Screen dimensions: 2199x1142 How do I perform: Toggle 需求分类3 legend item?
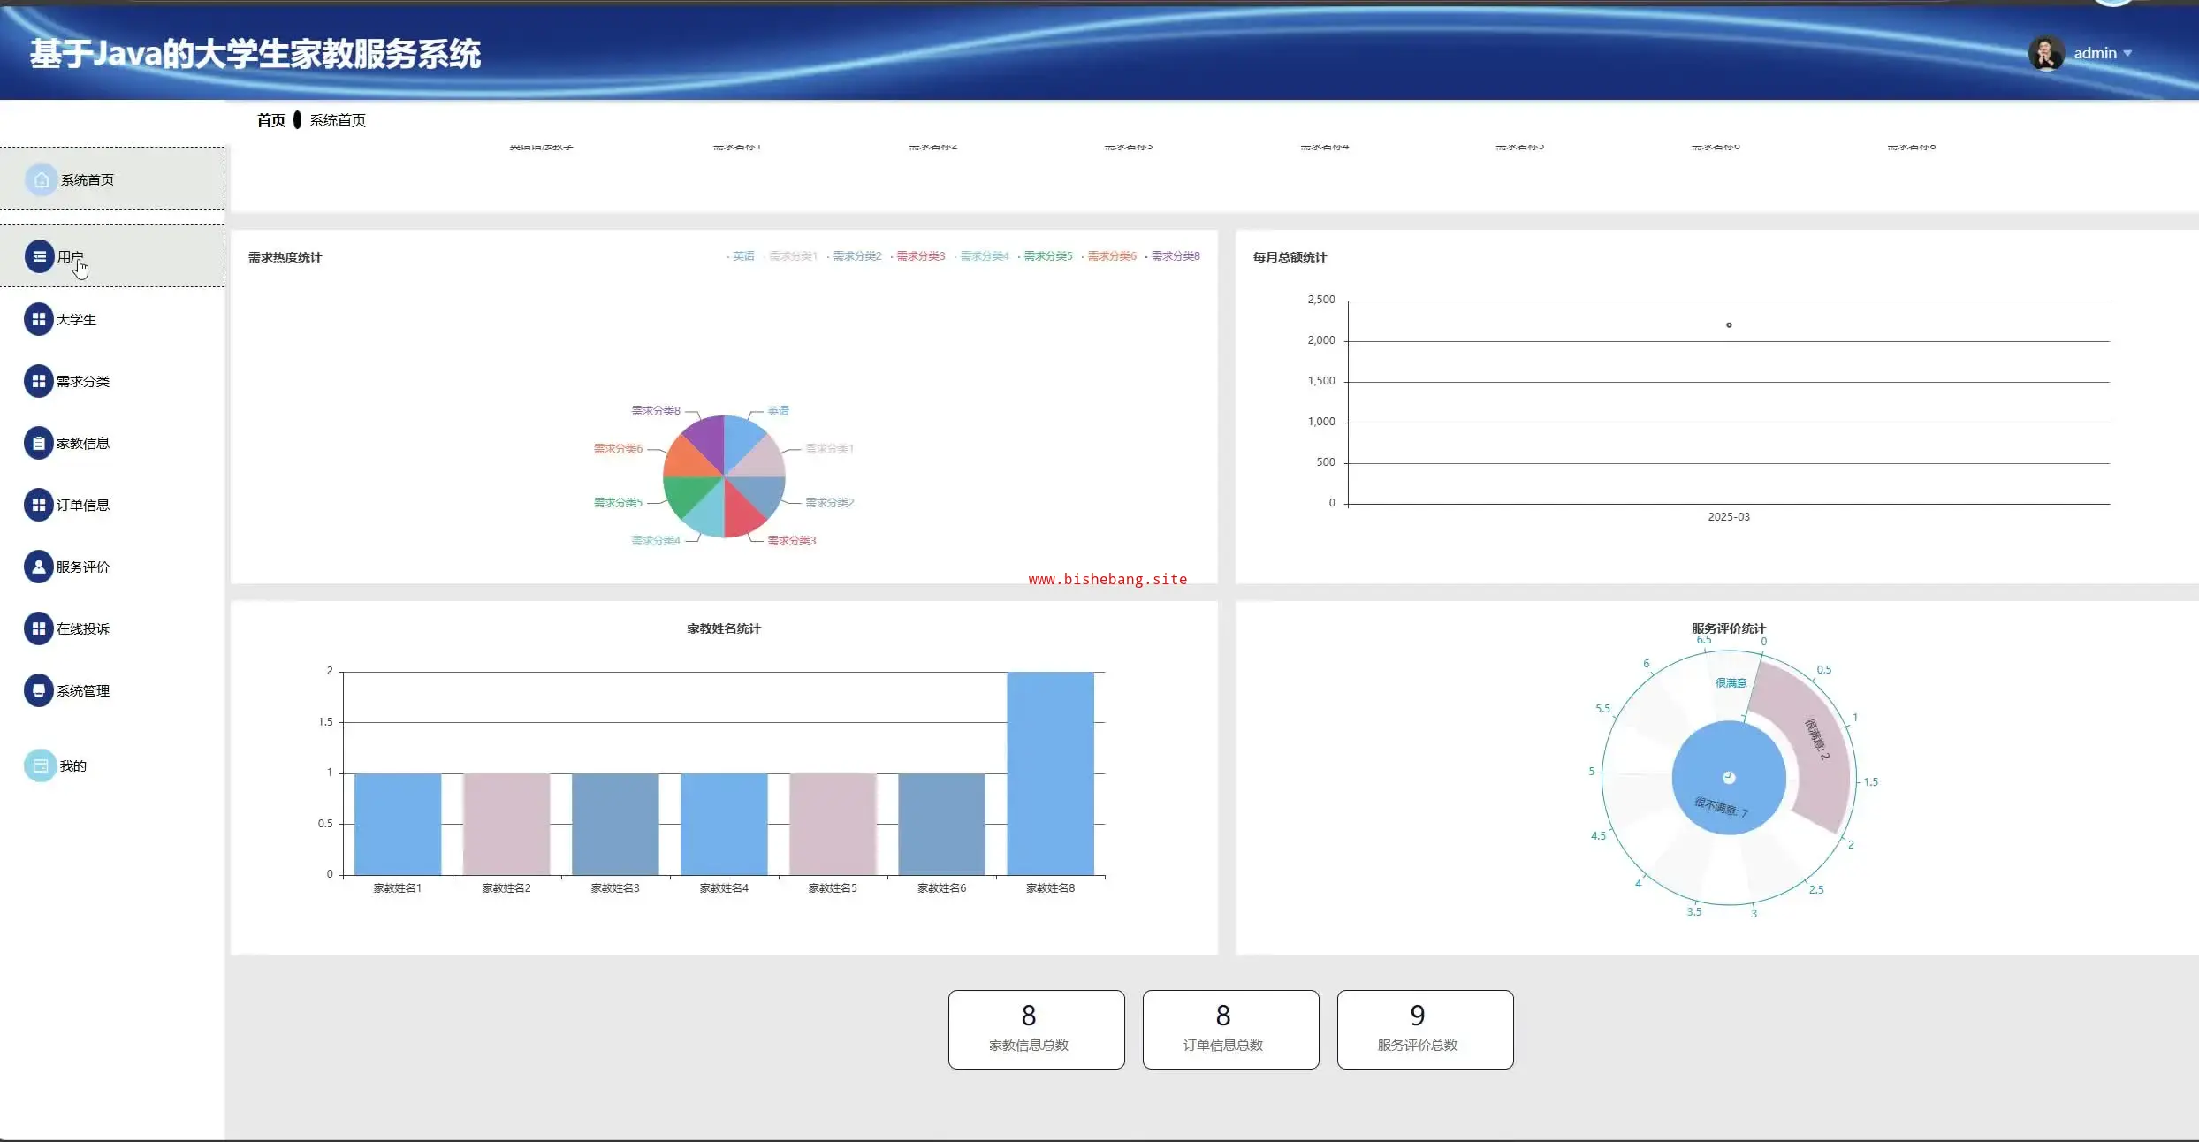pos(919,256)
